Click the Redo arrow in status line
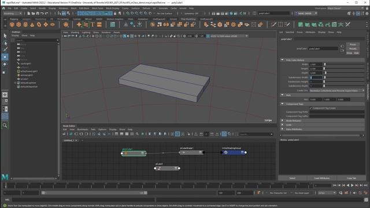The width and height of the screenshot is (370, 208). (x=46, y=13)
